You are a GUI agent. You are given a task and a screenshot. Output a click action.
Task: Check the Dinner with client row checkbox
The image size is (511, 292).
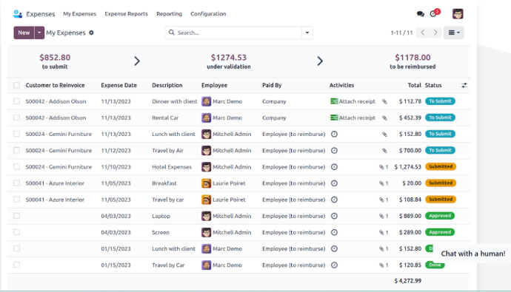point(16,101)
